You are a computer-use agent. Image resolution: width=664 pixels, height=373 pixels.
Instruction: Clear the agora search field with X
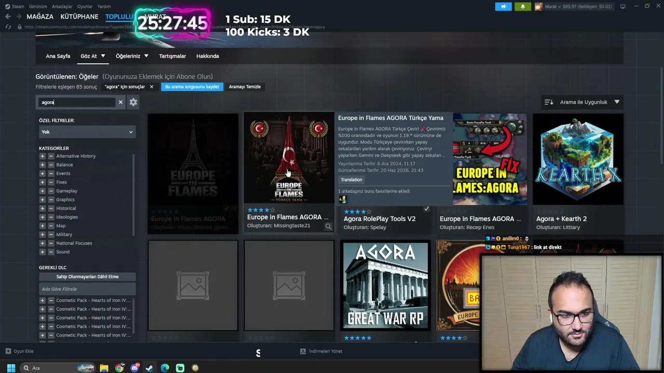(120, 102)
